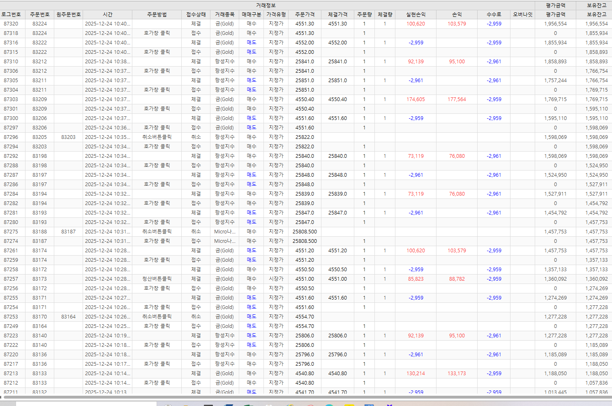Click order number 83136 in row 87220
Image resolution: width=612 pixels, height=406 pixels.
(40, 355)
